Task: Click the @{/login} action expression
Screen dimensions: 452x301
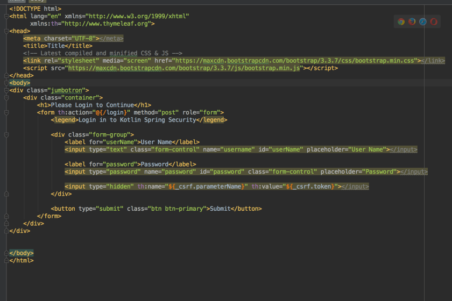Action: click(x=111, y=113)
